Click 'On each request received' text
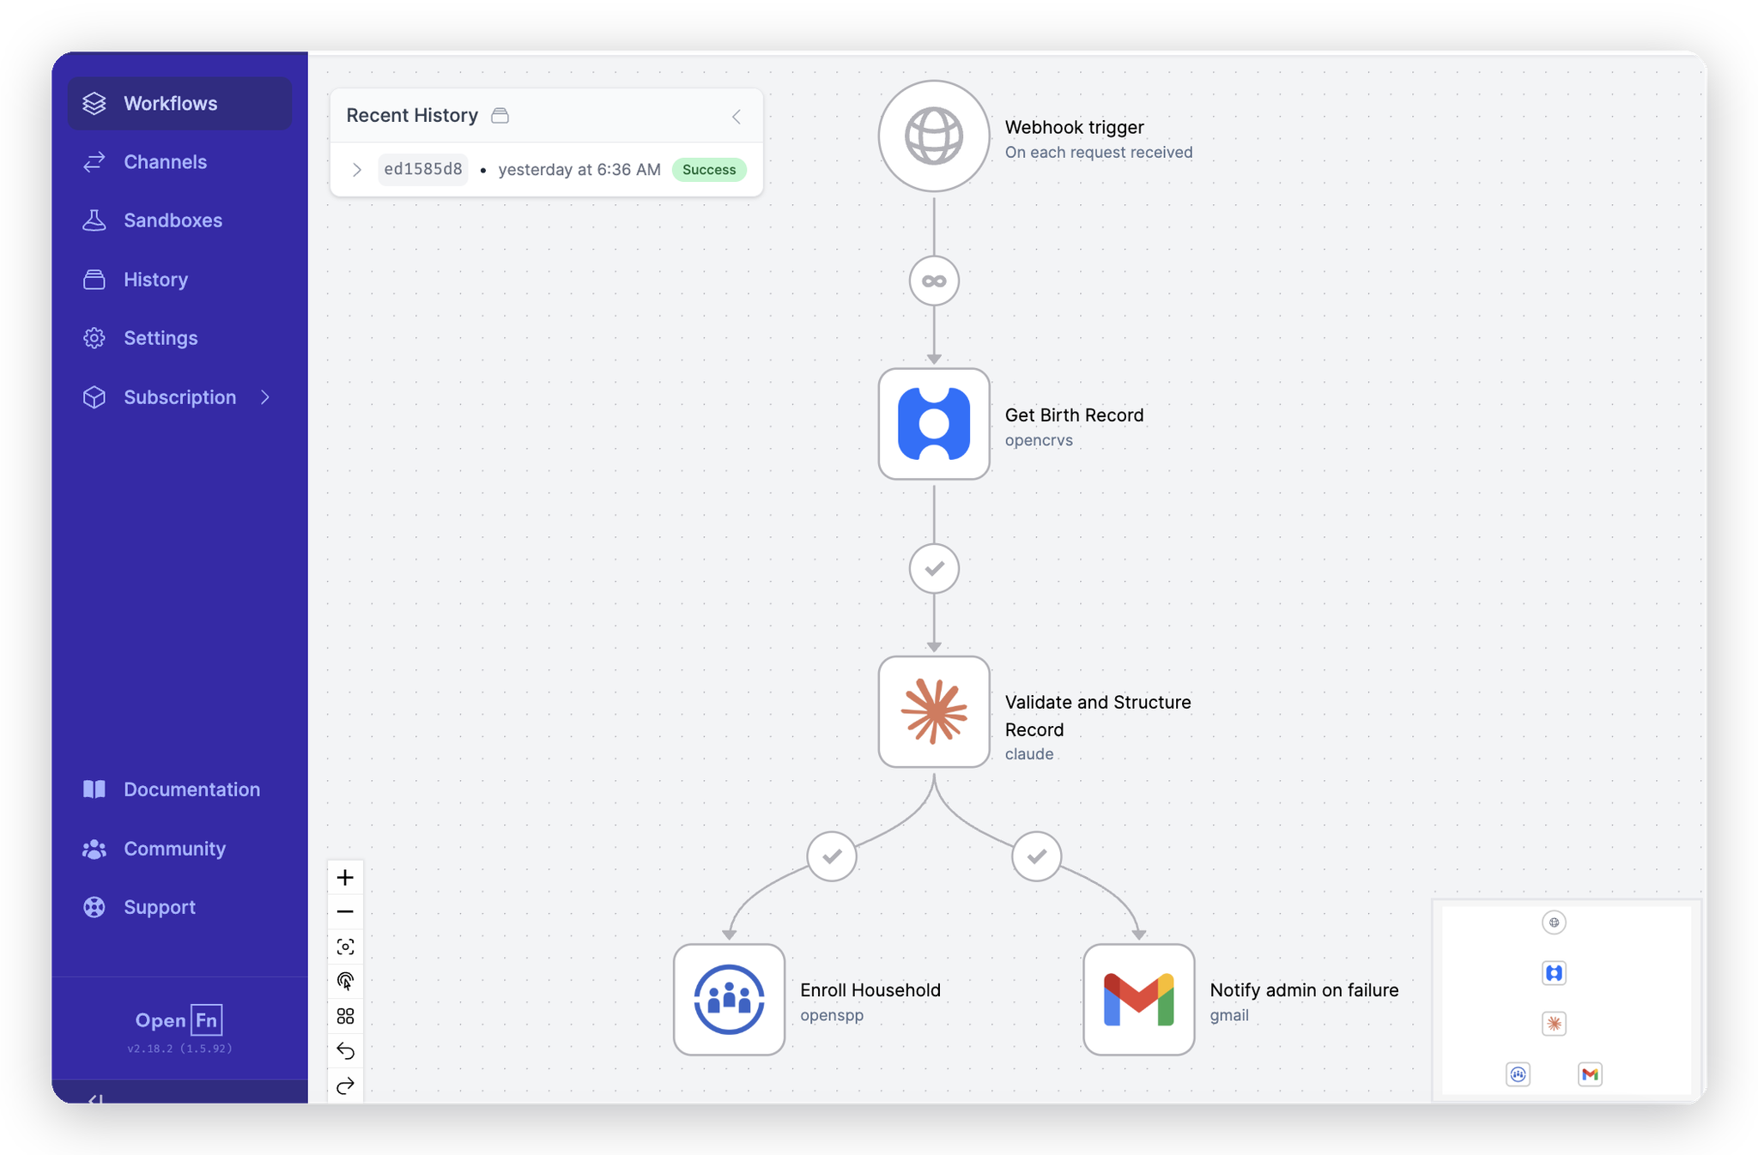 pyautogui.click(x=1099, y=153)
